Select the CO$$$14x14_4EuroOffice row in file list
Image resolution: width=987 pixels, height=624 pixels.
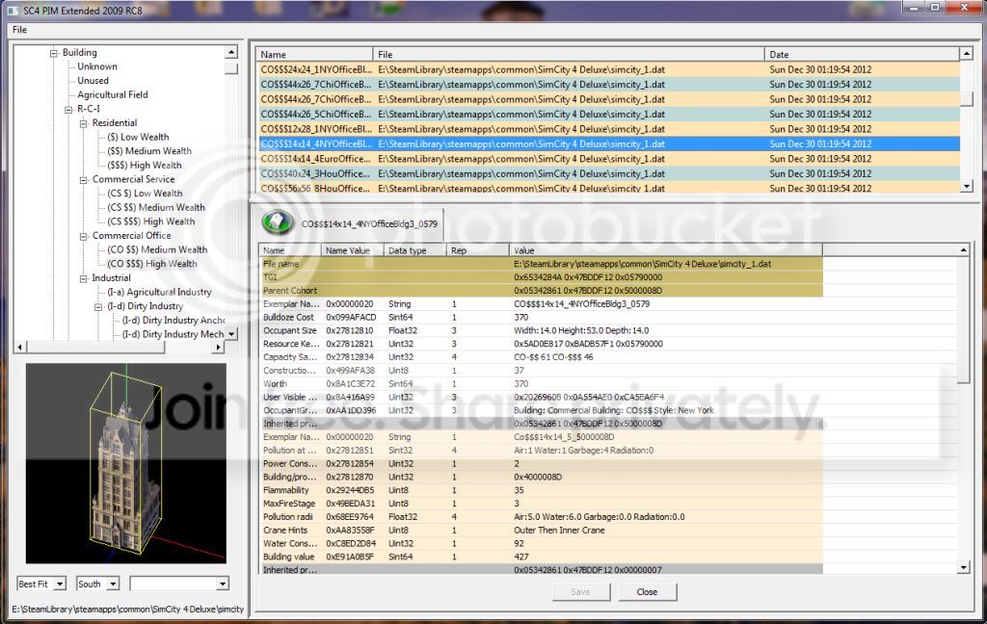click(x=609, y=159)
